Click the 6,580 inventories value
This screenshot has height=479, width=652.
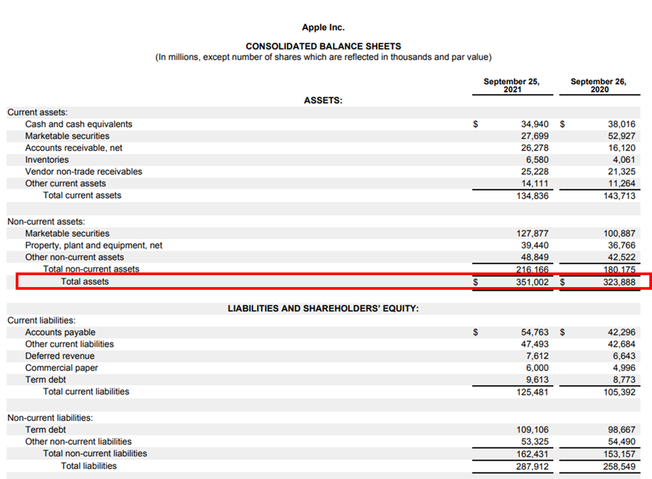click(x=537, y=160)
